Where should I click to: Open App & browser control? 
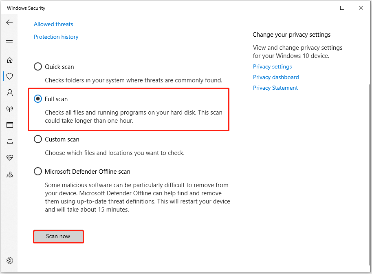point(9,125)
